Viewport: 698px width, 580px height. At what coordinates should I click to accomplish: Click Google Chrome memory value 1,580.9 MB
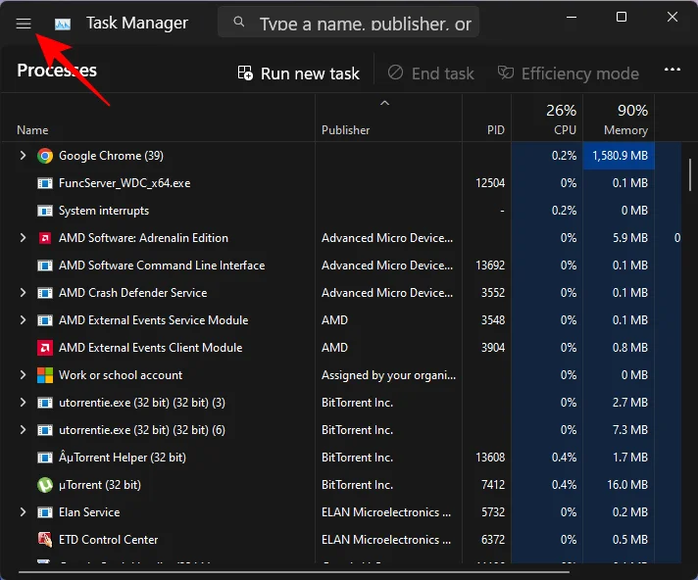point(621,155)
